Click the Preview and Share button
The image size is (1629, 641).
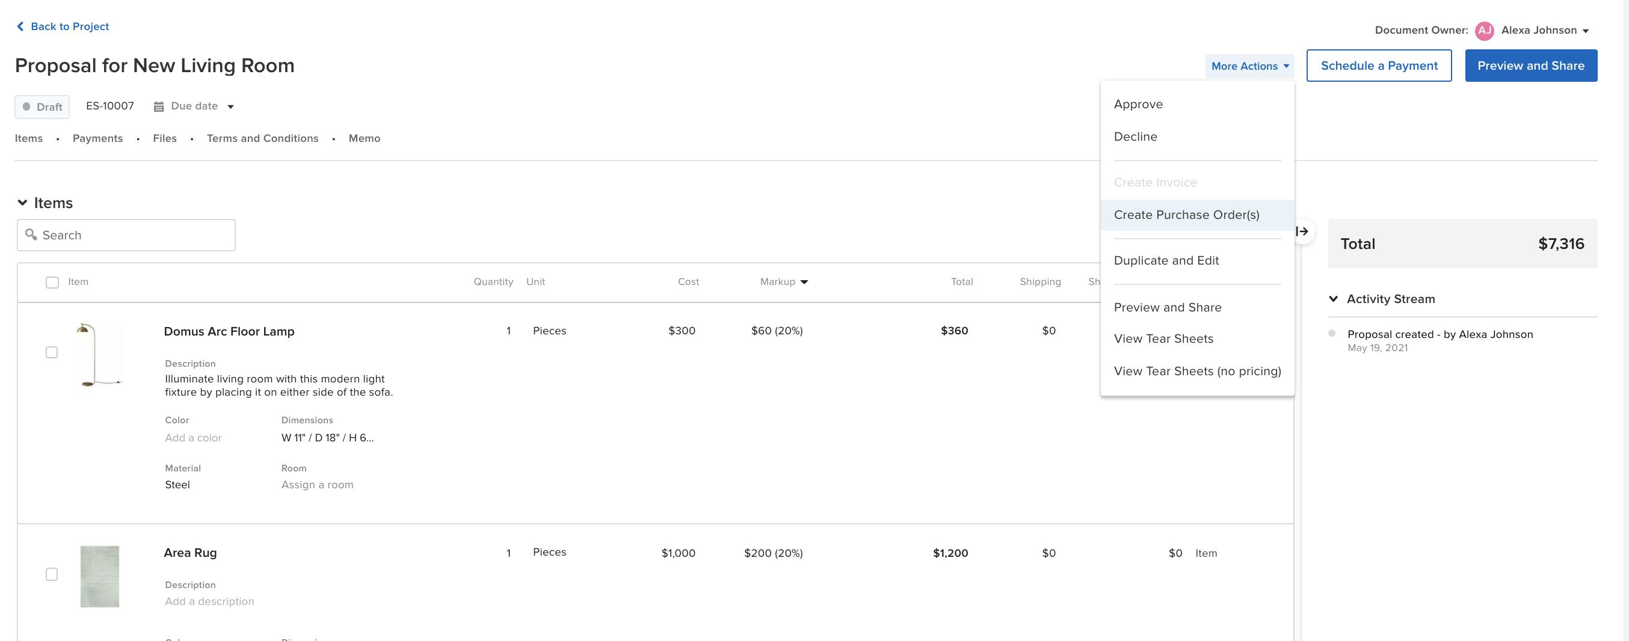tap(1531, 65)
